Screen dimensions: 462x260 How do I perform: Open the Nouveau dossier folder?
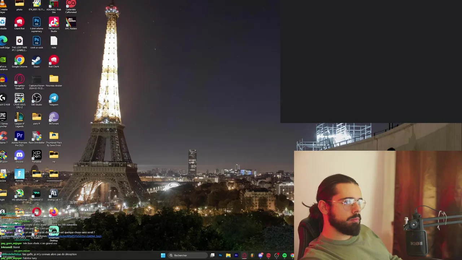pos(54,81)
